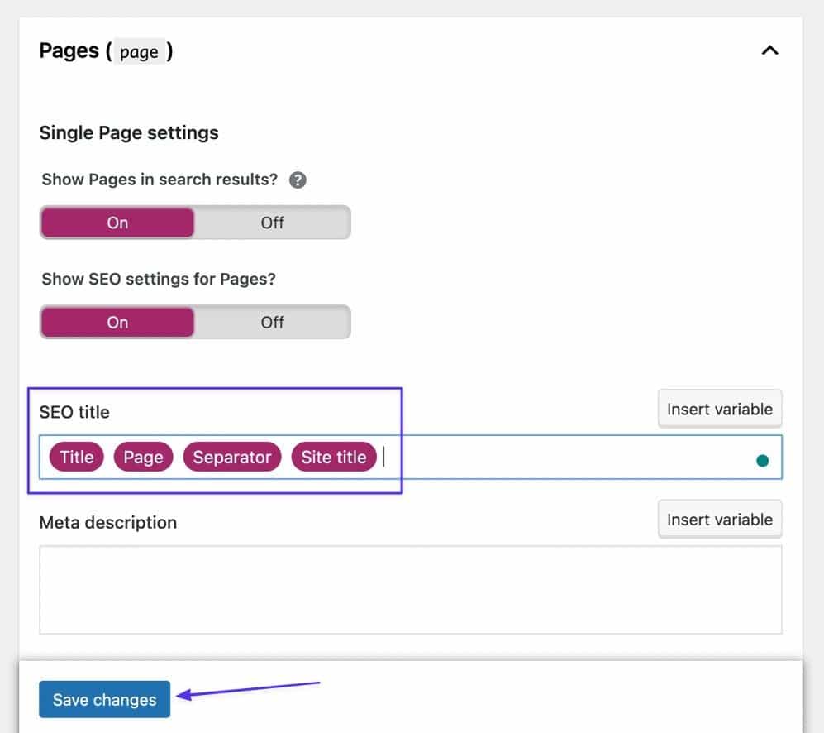
Task: Select the Page variable tag
Action: tap(143, 458)
